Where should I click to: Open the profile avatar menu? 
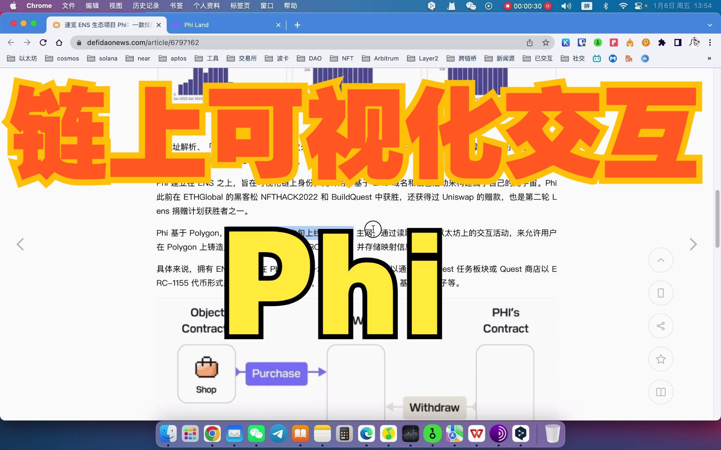click(x=694, y=42)
